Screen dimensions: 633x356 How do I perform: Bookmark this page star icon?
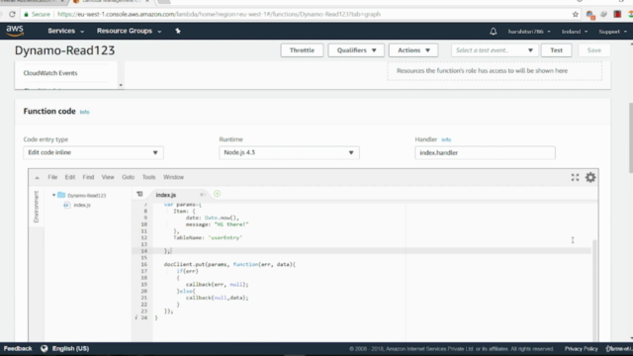[576, 14]
